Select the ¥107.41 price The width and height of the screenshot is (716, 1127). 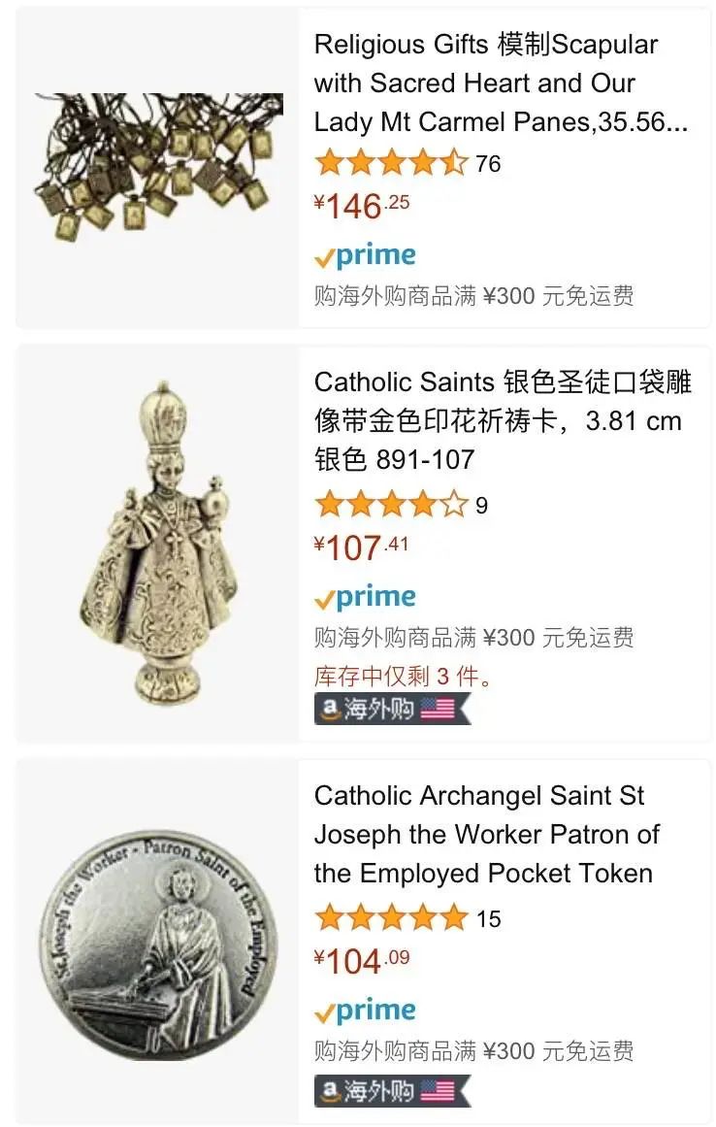361,547
